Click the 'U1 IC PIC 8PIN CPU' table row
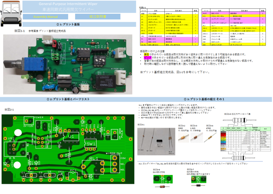Image resolution: width=273 pixels, height=194 pixels. pos(169,16)
